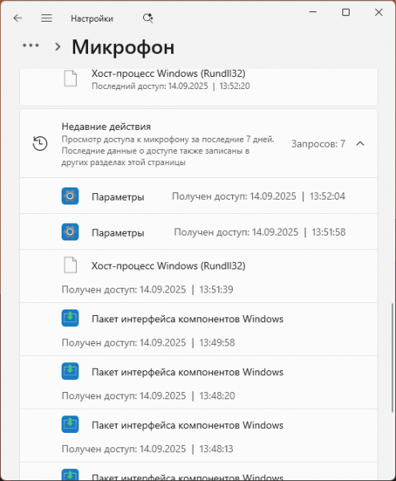Image resolution: width=396 pixels, height=481 pixels.
Task: Click package icon for entry at 13:49:58
Action: tap(70, 318)
